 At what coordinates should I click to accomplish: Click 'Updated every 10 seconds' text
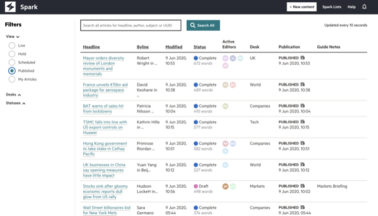click(346, 25)
